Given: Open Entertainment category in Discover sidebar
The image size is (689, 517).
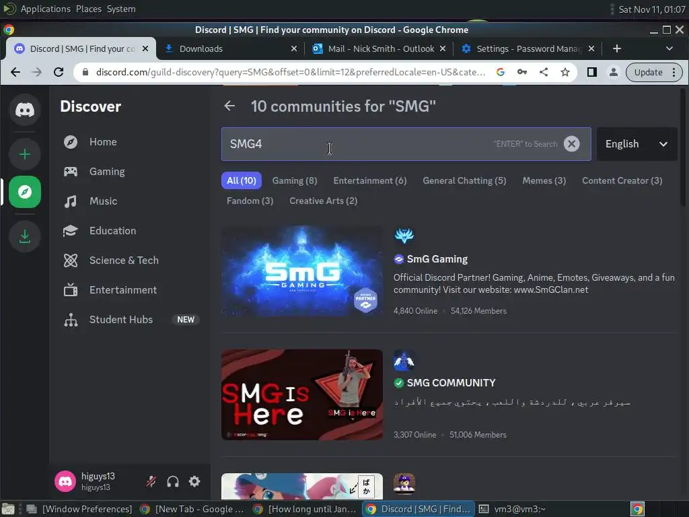Looking at the screenshot, I should coord(131,290).
